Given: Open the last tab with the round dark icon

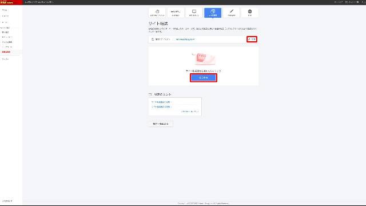Looking at the screenshot, I should click(250, 13).
